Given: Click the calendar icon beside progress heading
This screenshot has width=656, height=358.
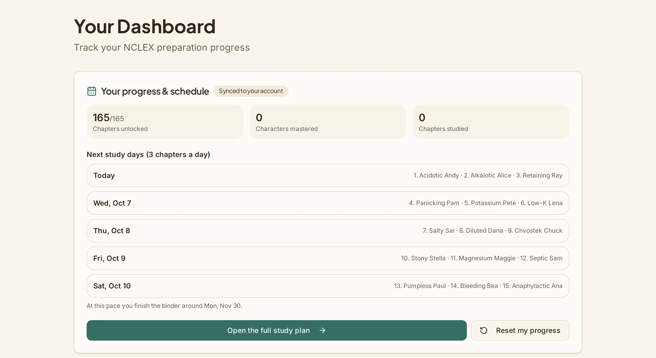Looking at the screenshot, I should (x=91, y=91).
